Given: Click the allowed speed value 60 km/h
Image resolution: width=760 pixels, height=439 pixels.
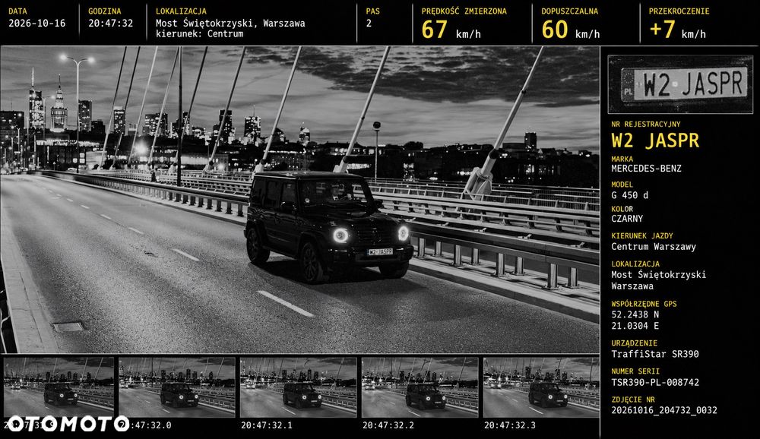Looking at the screenshot, I should (571, 30).
